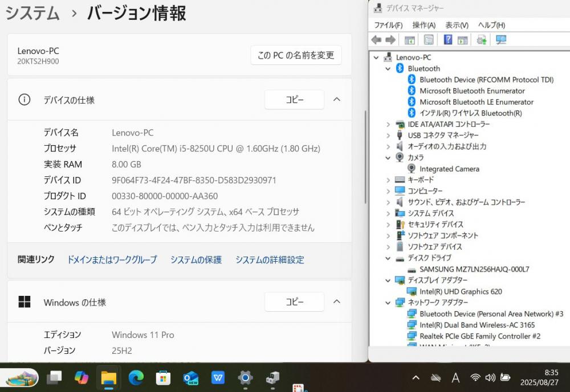Image resolution: width=570 pixels, height=392 pixels.
Task: Open システムの詳細設定 link
Action: click(x=270, y=259)
